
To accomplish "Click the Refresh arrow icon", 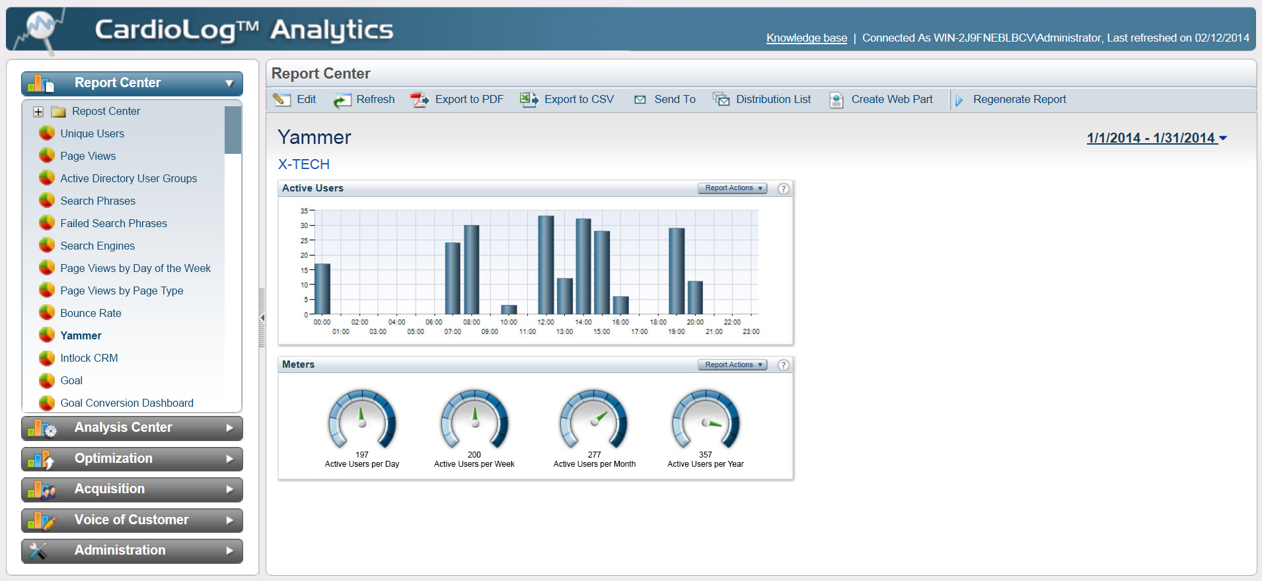I will tap(342, 100).
